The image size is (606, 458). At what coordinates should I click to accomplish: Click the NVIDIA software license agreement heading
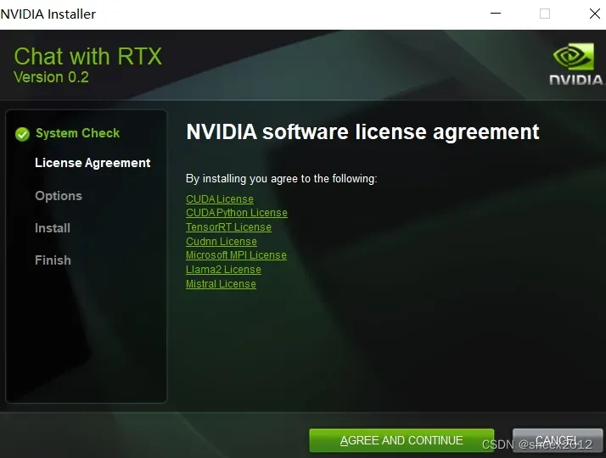(x=362, y=132)
